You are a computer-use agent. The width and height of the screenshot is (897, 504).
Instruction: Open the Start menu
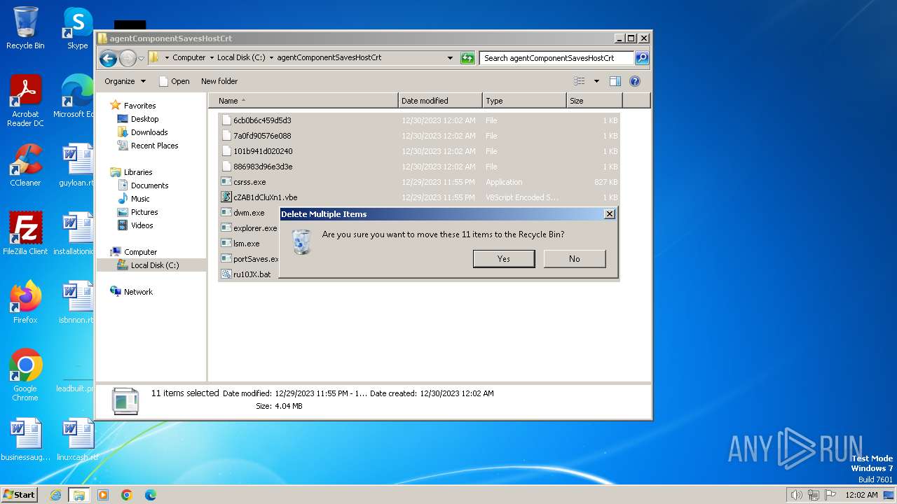coord(19,495)
